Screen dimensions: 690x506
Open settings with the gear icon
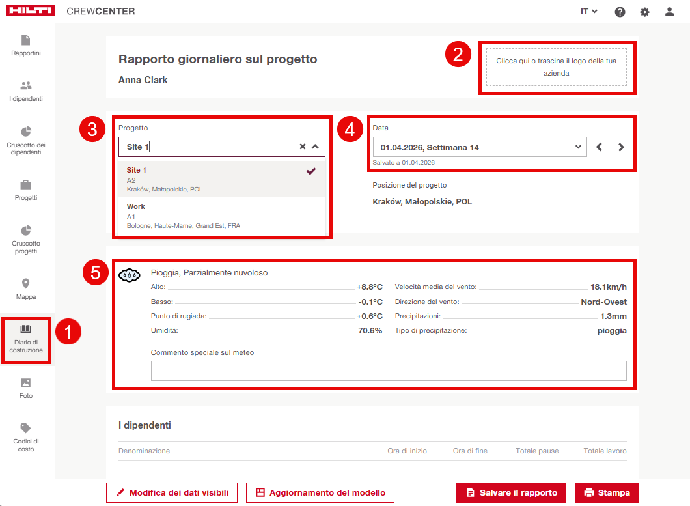point(644,12)
